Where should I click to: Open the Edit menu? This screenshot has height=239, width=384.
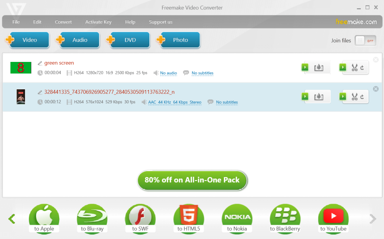(37, 22)
